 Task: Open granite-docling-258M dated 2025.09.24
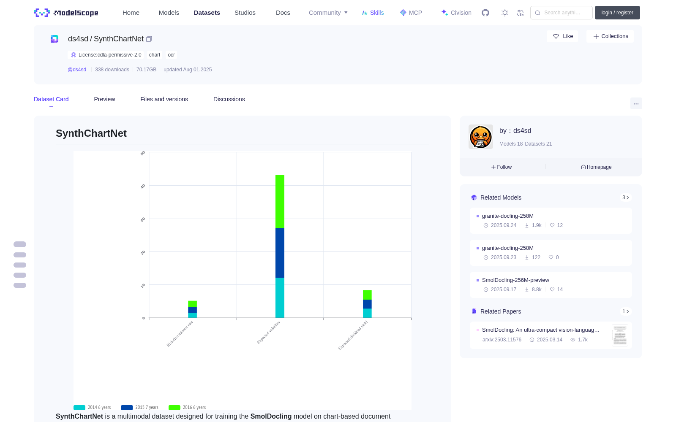point(551,221)
